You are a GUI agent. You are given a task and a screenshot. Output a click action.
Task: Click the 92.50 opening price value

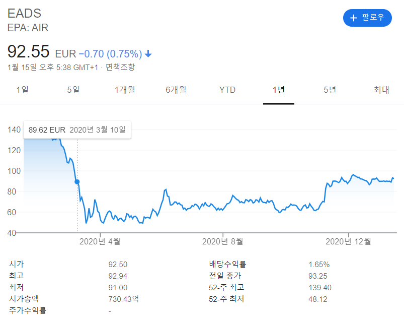tap(118, 265)
